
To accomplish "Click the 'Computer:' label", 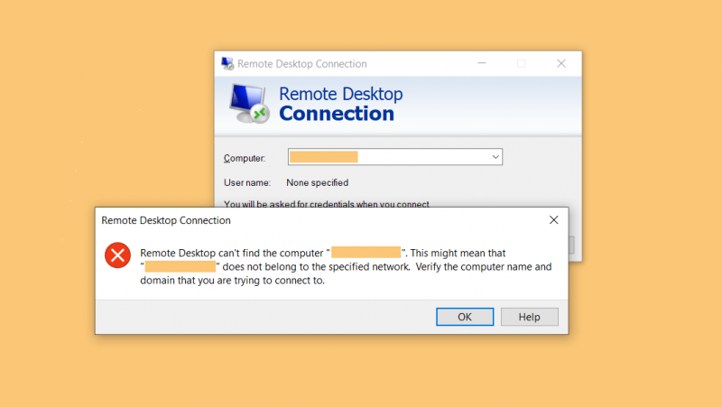I will tap(245, 159).
